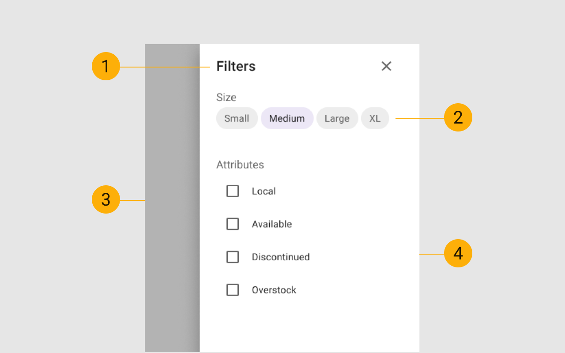This screenshot has height=353, width=565.
Task: Close the Filters side sheet
Action: click(386, 66)
